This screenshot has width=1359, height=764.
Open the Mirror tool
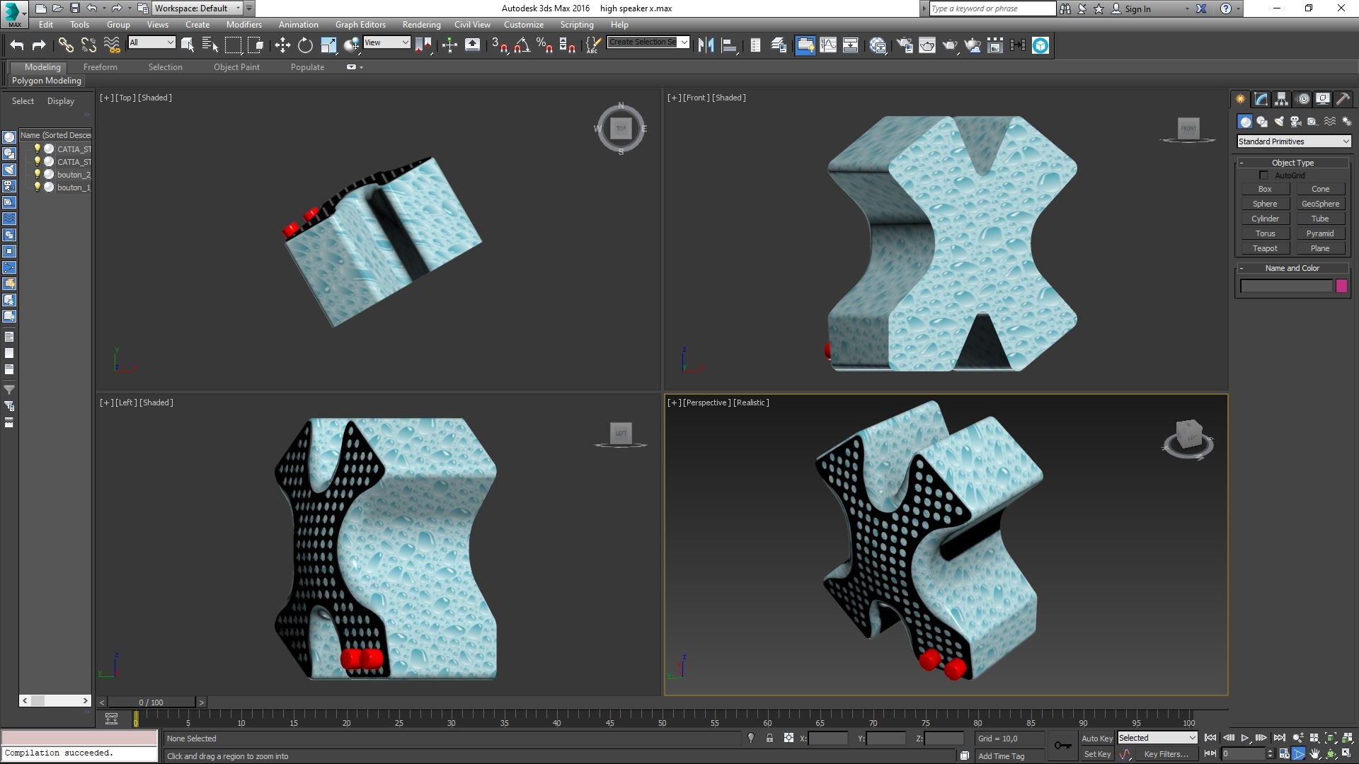coord(706,45)
